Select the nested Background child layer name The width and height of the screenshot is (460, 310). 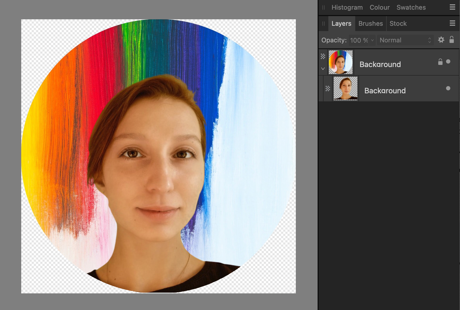pos(385,91)
